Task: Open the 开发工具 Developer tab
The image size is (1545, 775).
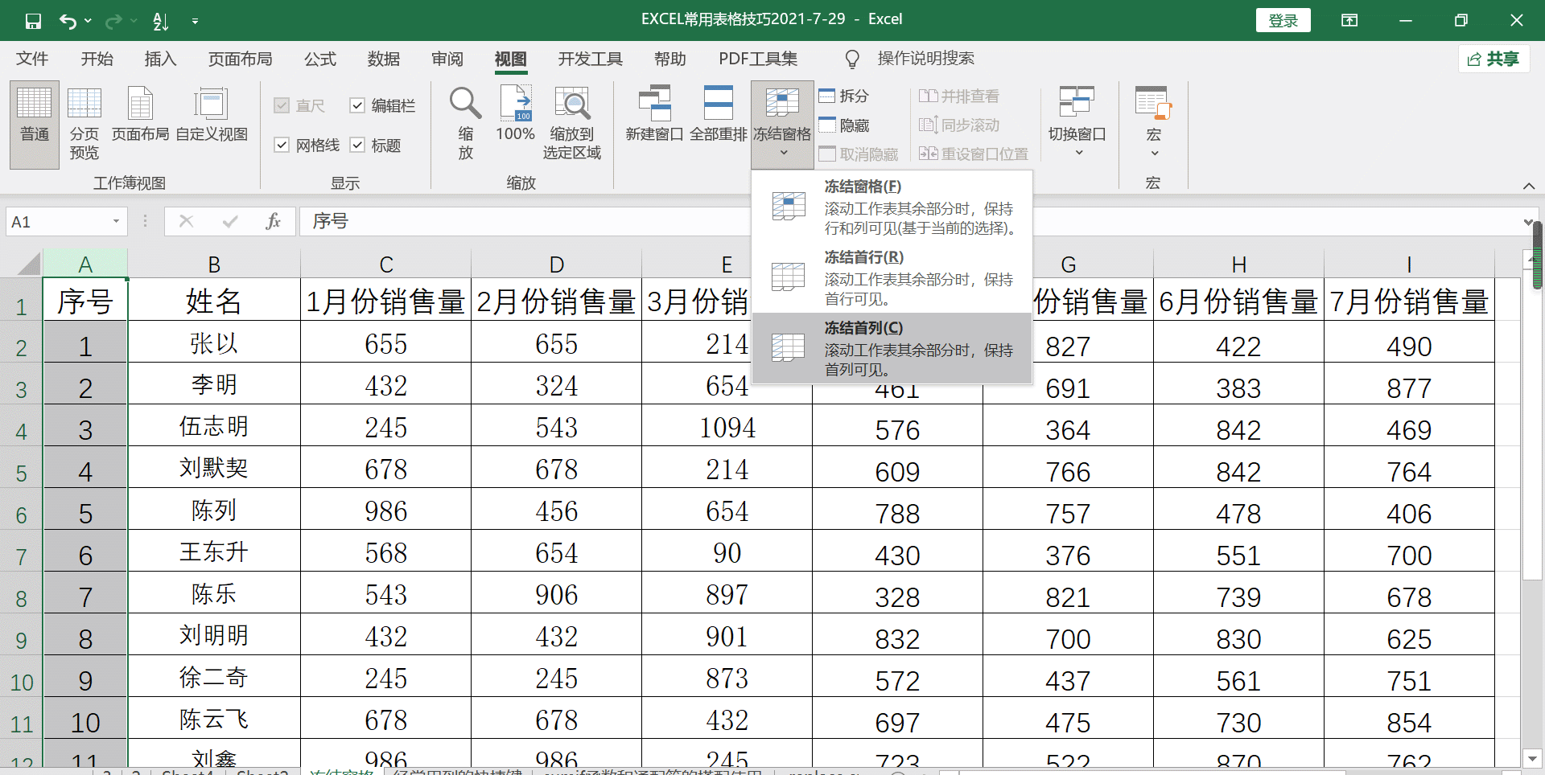Action: 590,59
